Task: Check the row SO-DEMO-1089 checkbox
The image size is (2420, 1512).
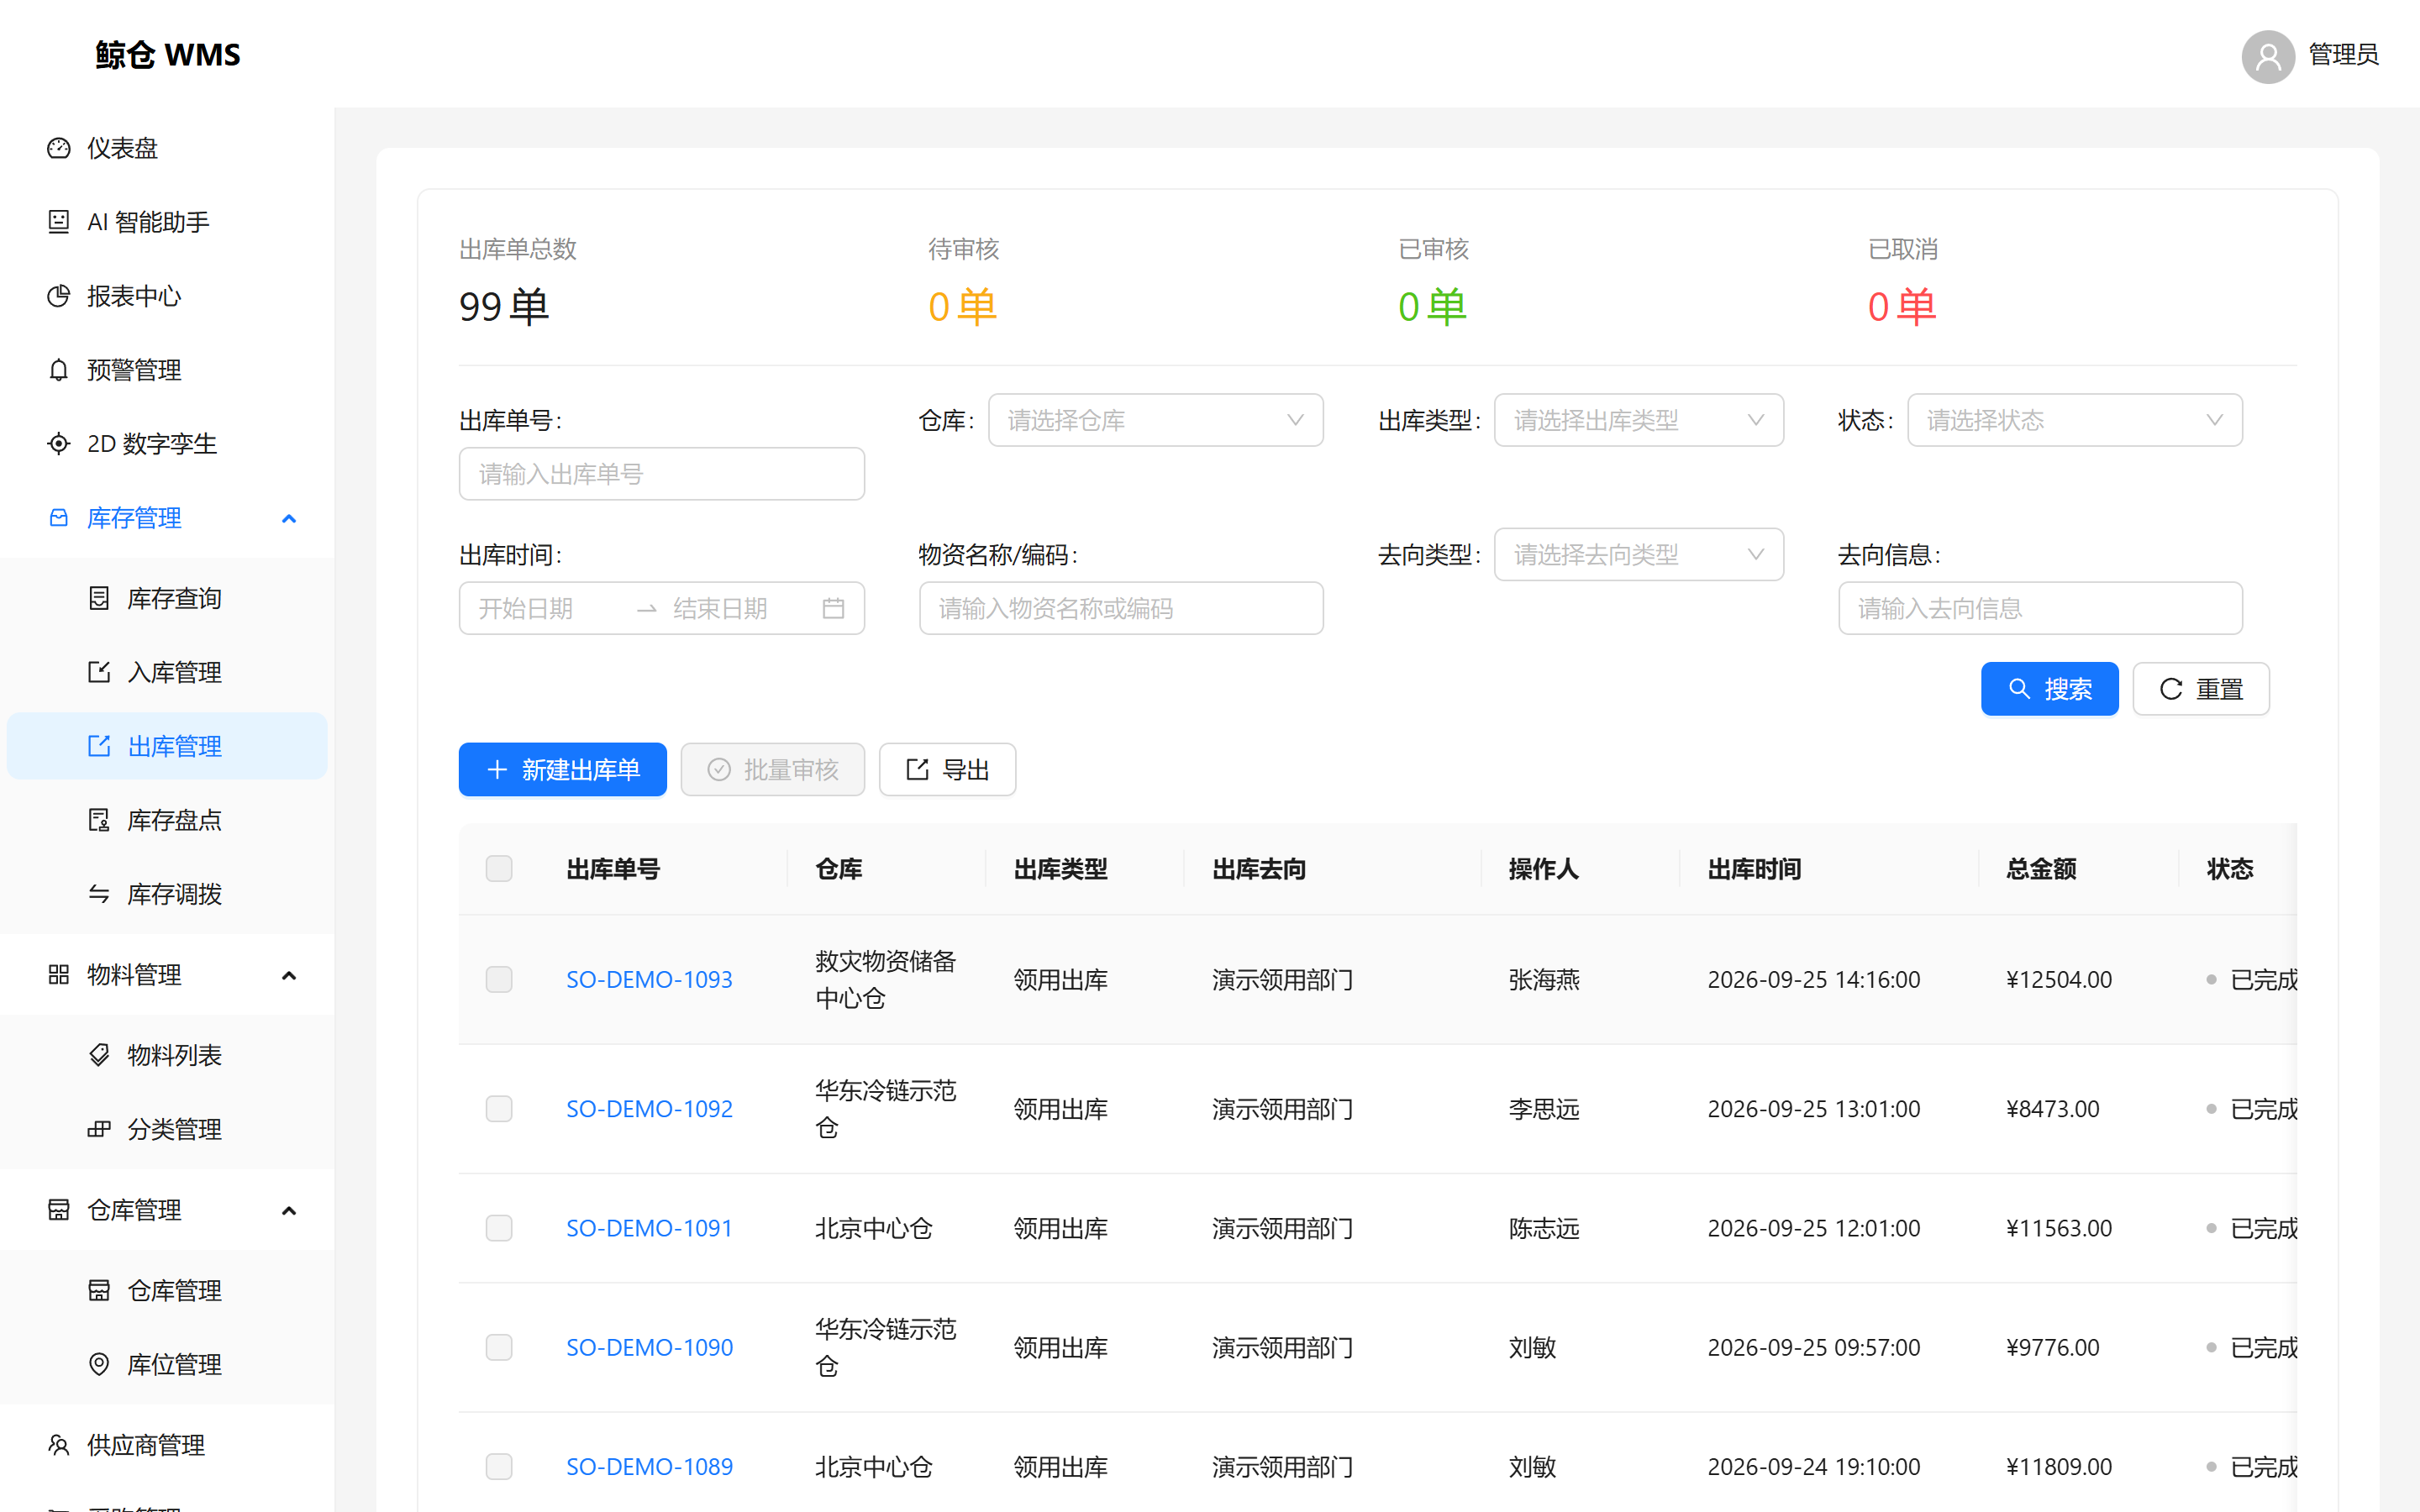Action: (x=499, y=1466)
